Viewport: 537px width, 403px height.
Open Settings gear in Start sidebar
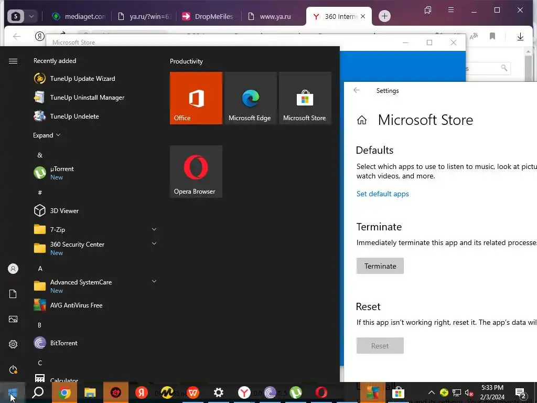pyautogui.click(x=13, y=344)
